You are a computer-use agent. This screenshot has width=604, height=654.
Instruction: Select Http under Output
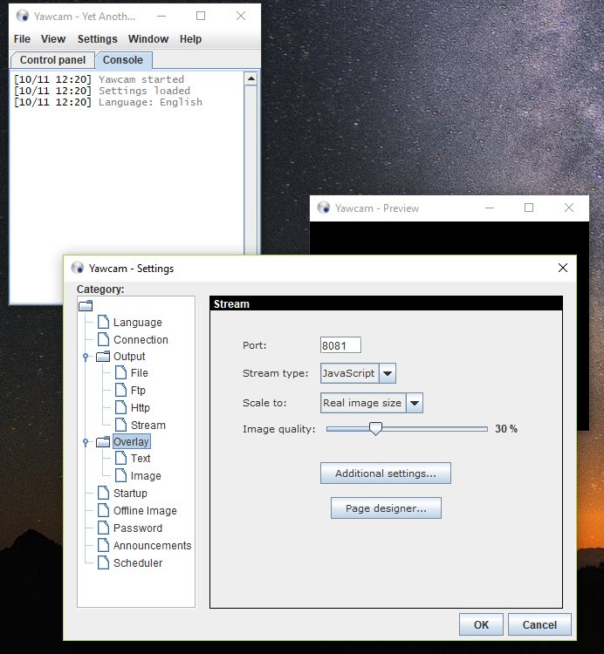tap(141, 408)
